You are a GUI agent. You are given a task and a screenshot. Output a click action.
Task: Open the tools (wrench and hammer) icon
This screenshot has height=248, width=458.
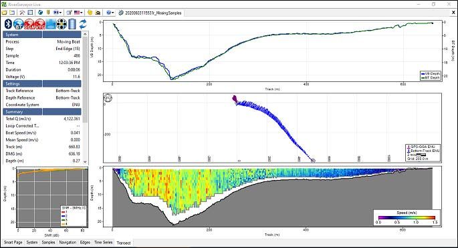[x=22, y=13]
